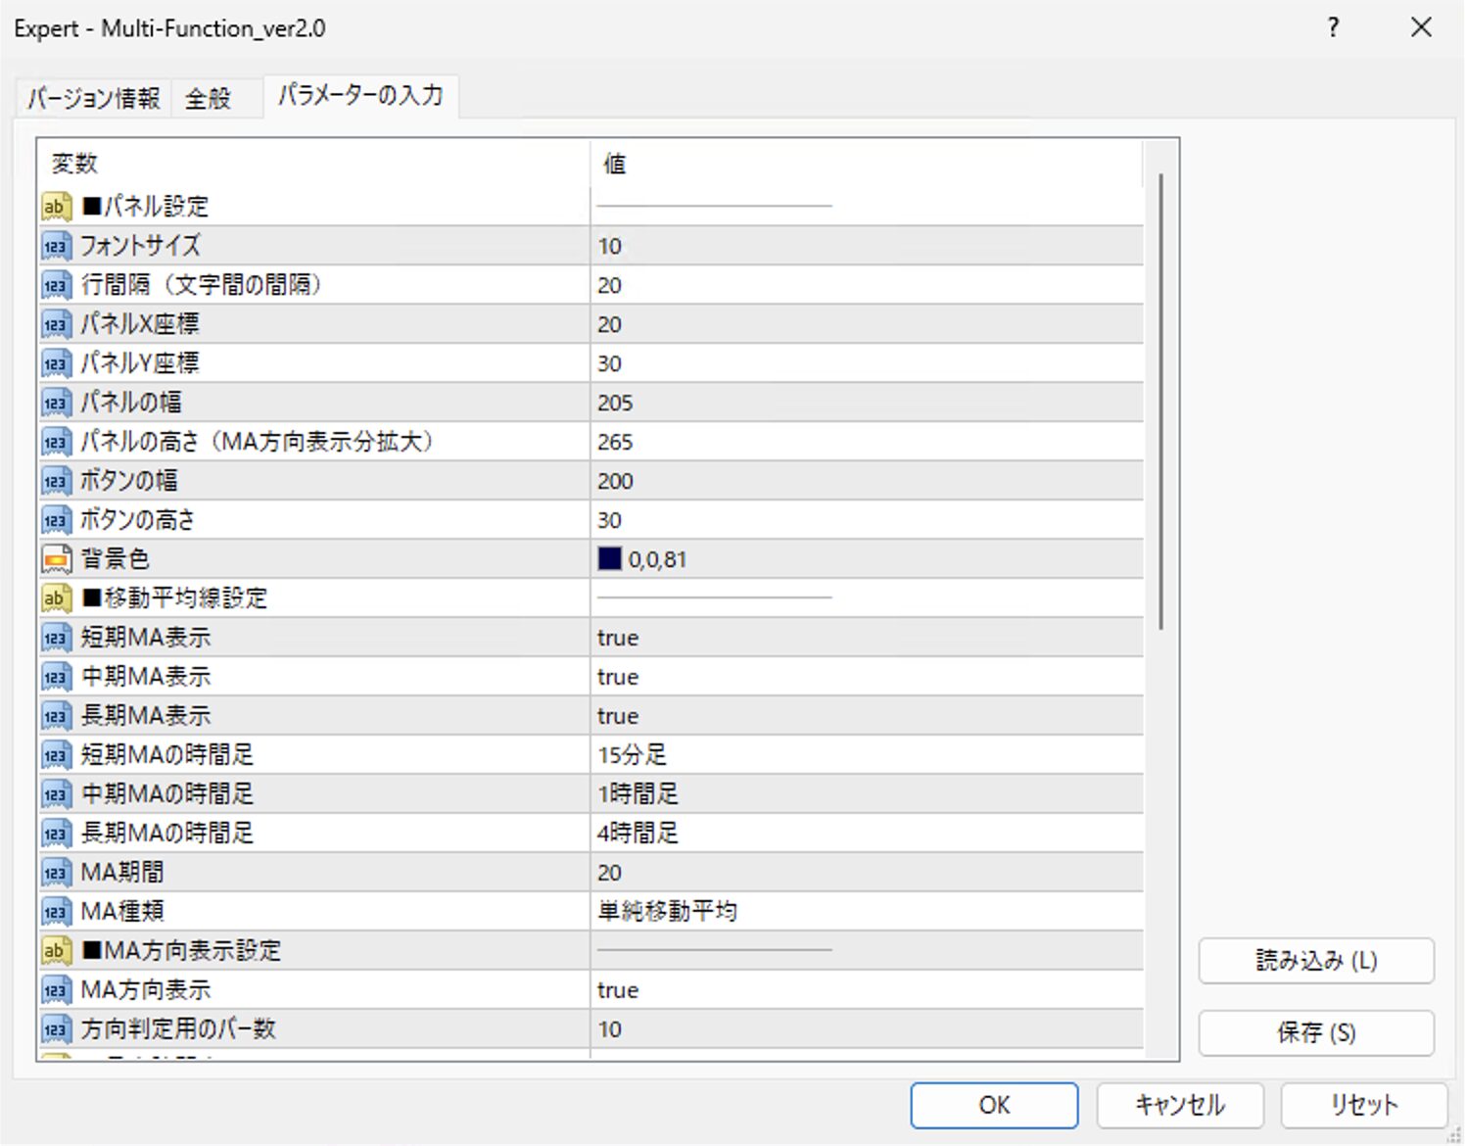Switch to the バージョン情報 tab
The width and height of the screenshot is (1465, 1146).
(x=93, y=99)
